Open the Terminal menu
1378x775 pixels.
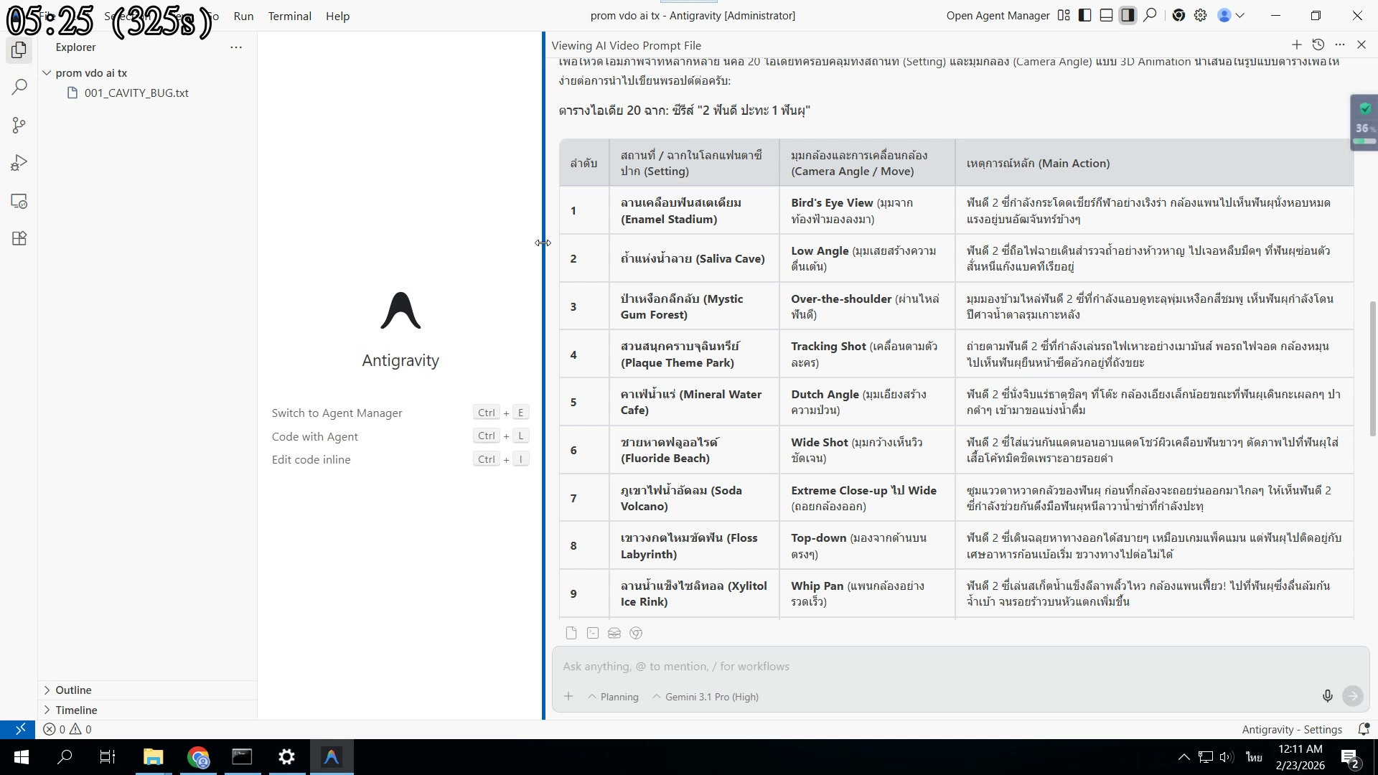[x=289, y=16]
